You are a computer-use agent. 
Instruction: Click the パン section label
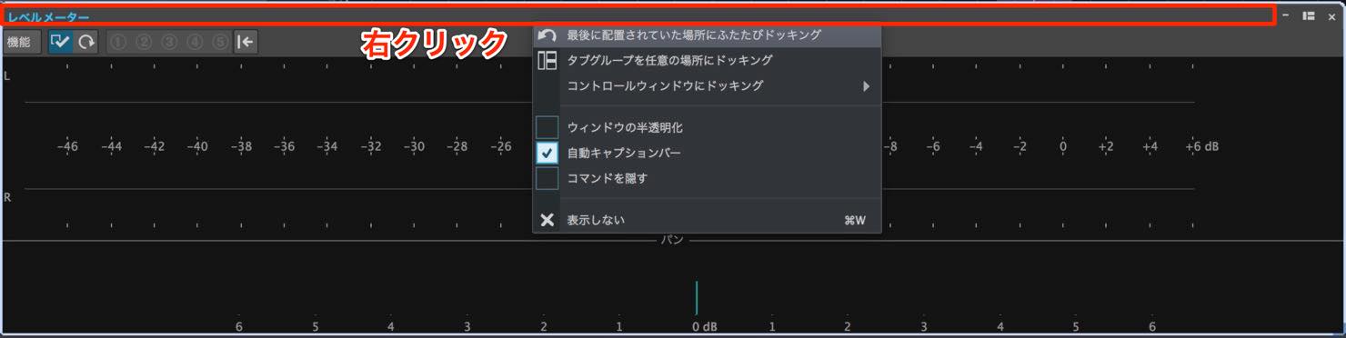point(672,240)
